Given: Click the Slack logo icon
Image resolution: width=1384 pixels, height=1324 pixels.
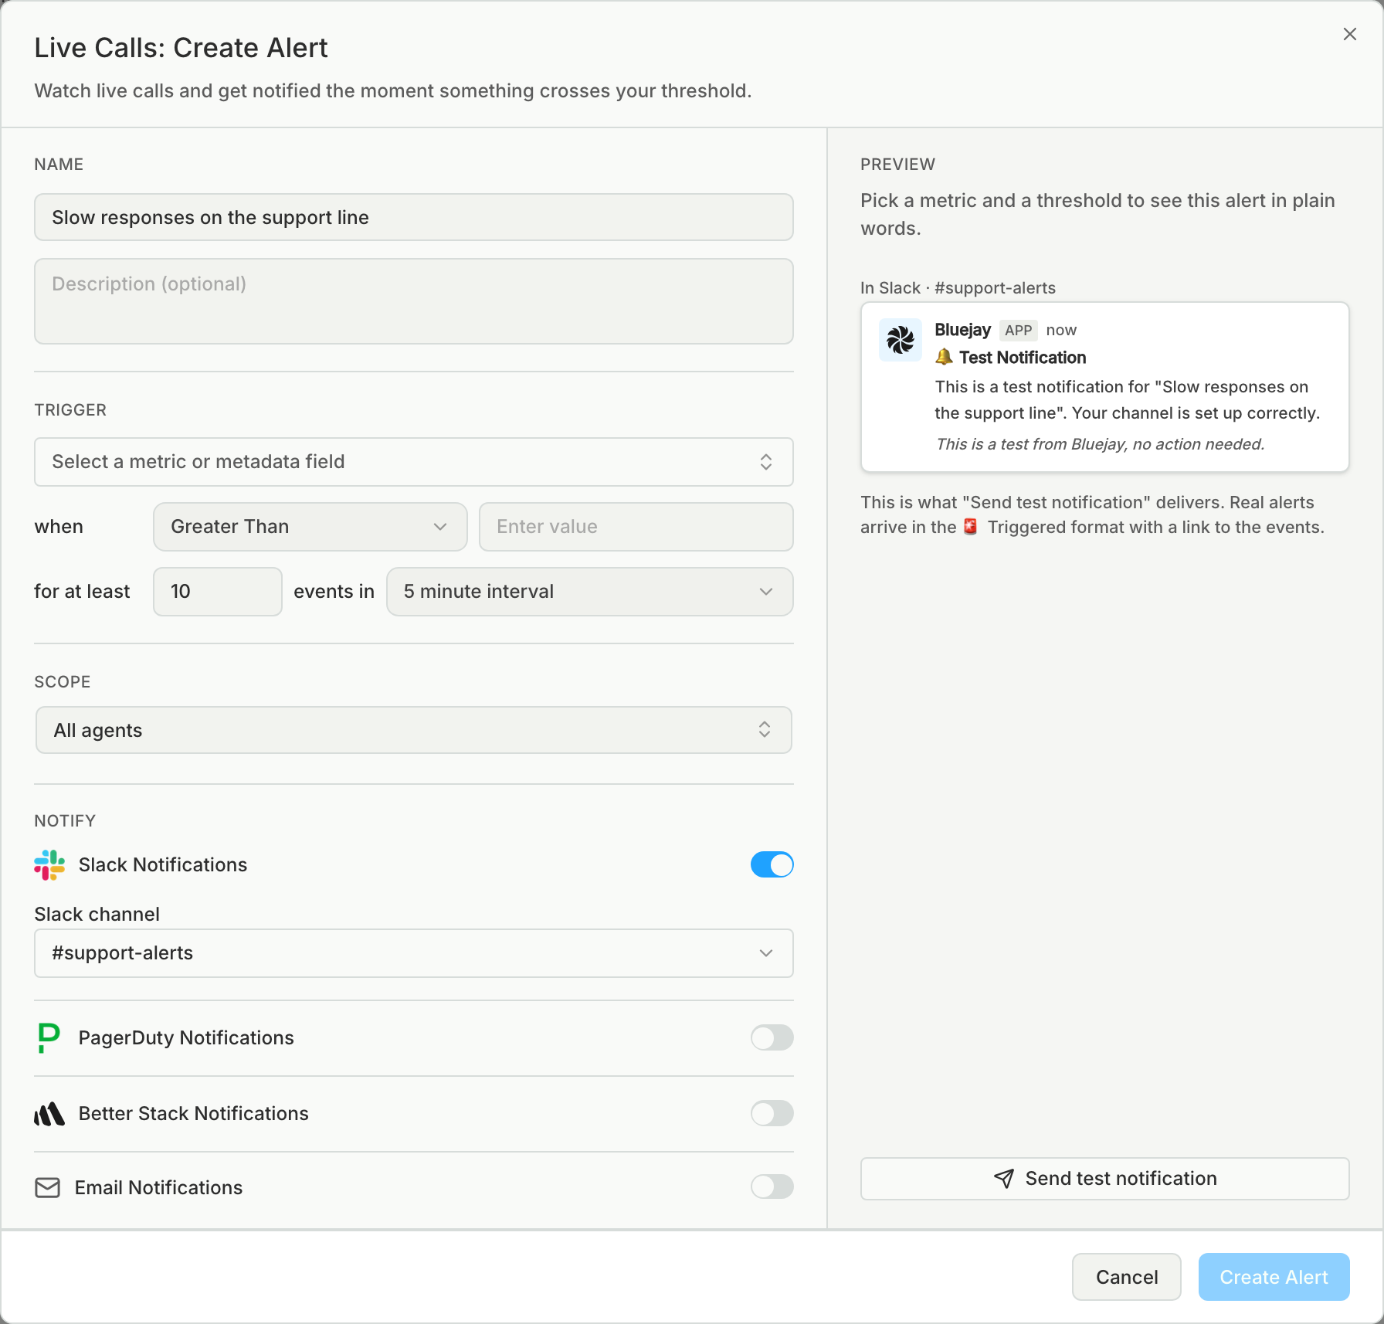Looking at the screenshot, I should click(x=49, y=865).
